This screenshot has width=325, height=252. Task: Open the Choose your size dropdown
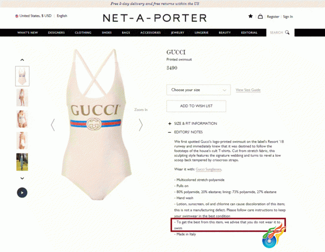(x=199, y=90)
